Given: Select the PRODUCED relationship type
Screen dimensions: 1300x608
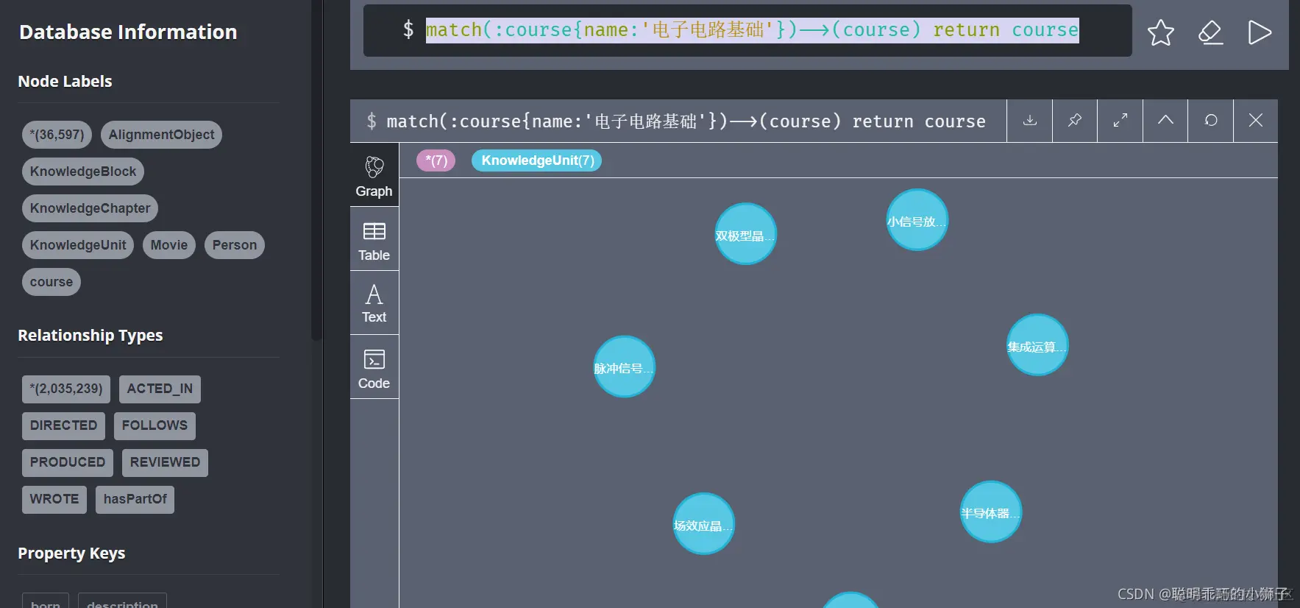Looking at the screenshot, I should [68, 462].
